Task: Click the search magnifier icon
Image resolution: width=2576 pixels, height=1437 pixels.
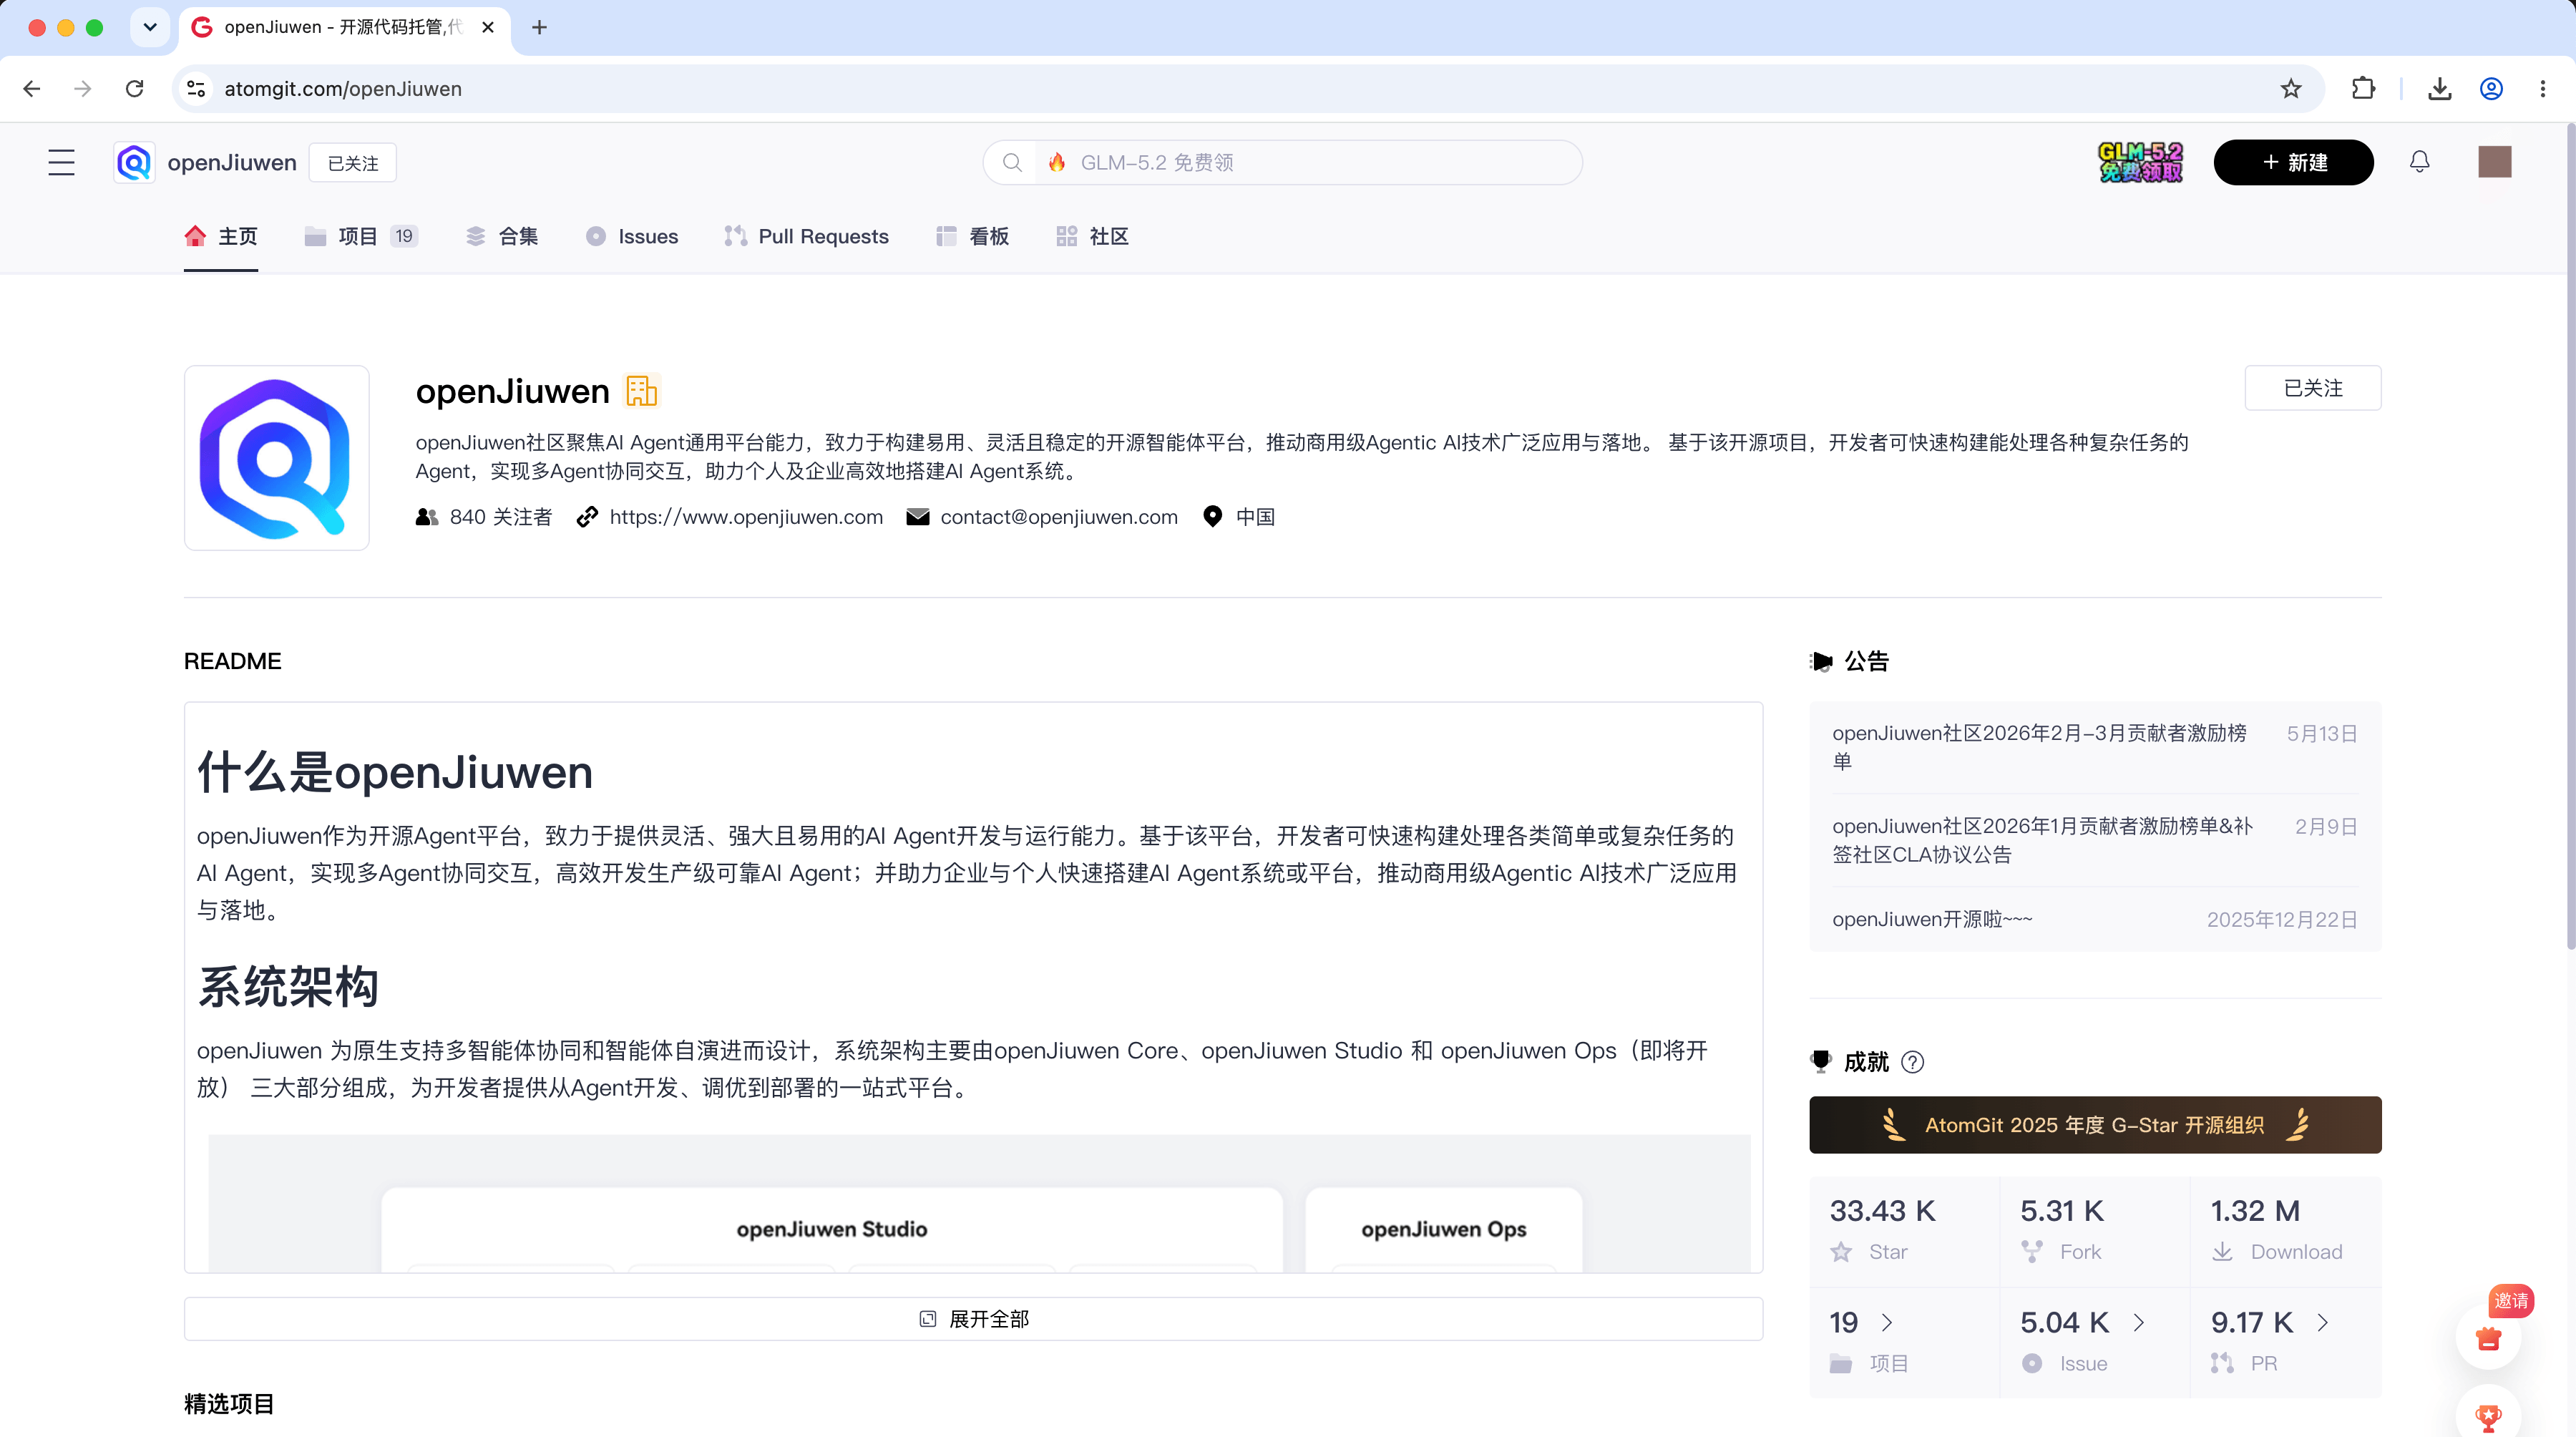Action: tap(1012, 162)
